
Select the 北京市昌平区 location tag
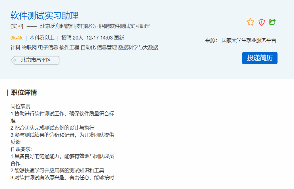pos(36,60)
